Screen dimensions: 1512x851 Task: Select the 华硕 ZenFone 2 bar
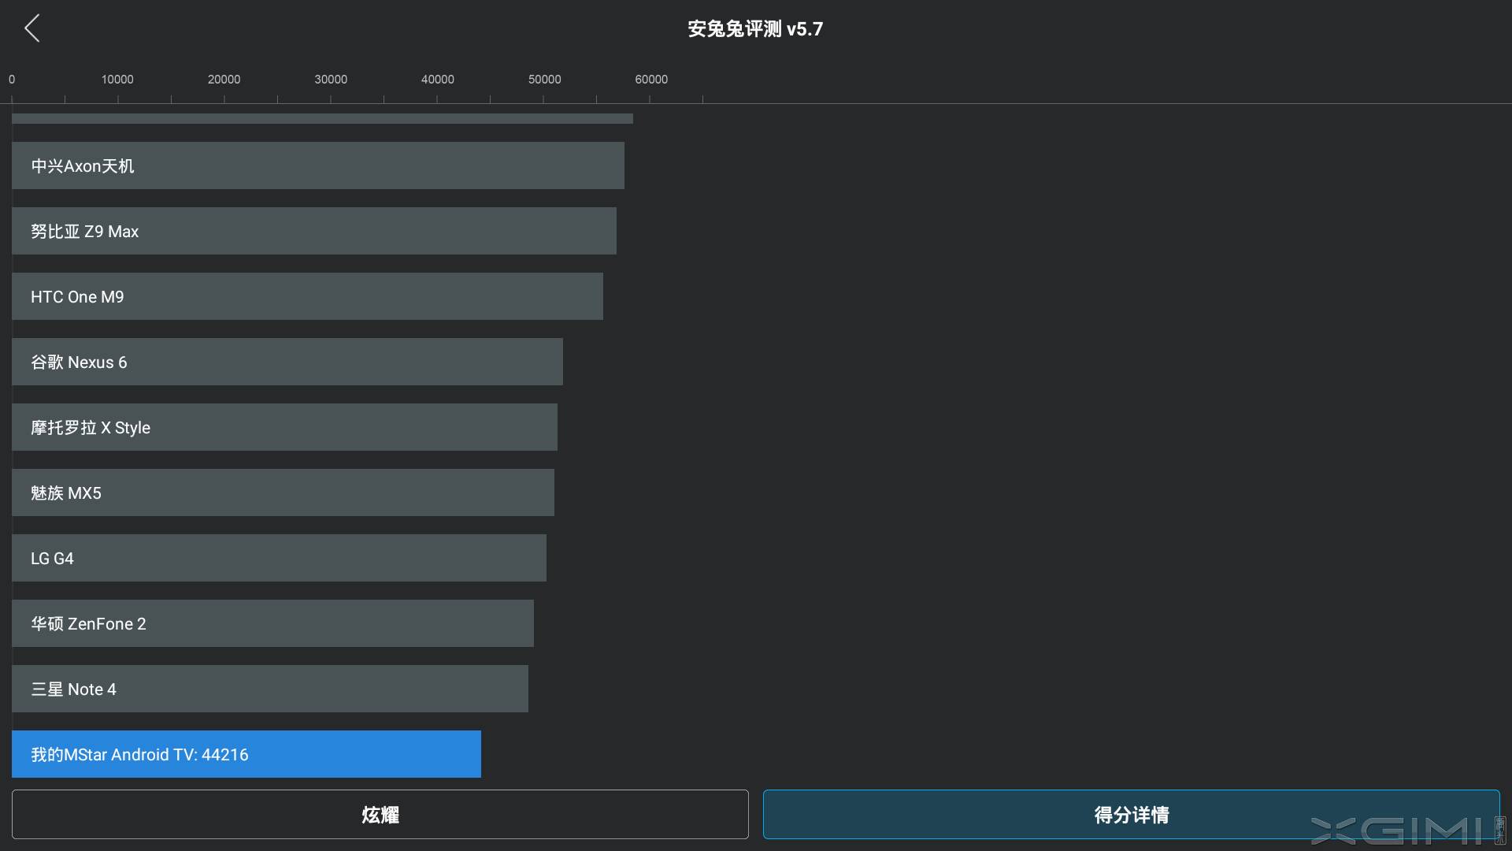point(272,623)
